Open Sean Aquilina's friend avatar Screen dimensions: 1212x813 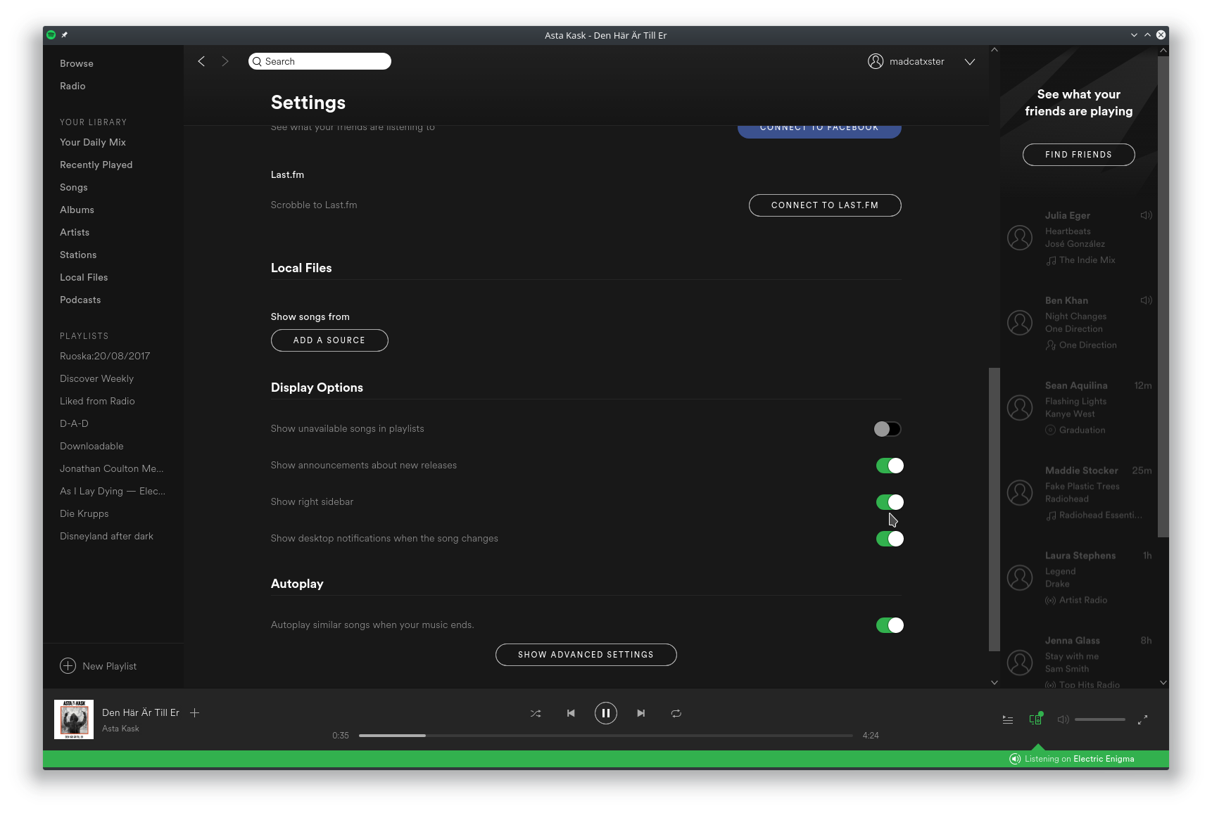(x=1020, y=407)
